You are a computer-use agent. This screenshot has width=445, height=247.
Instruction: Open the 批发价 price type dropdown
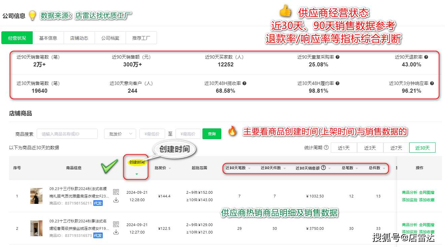[x=120, y=134]
